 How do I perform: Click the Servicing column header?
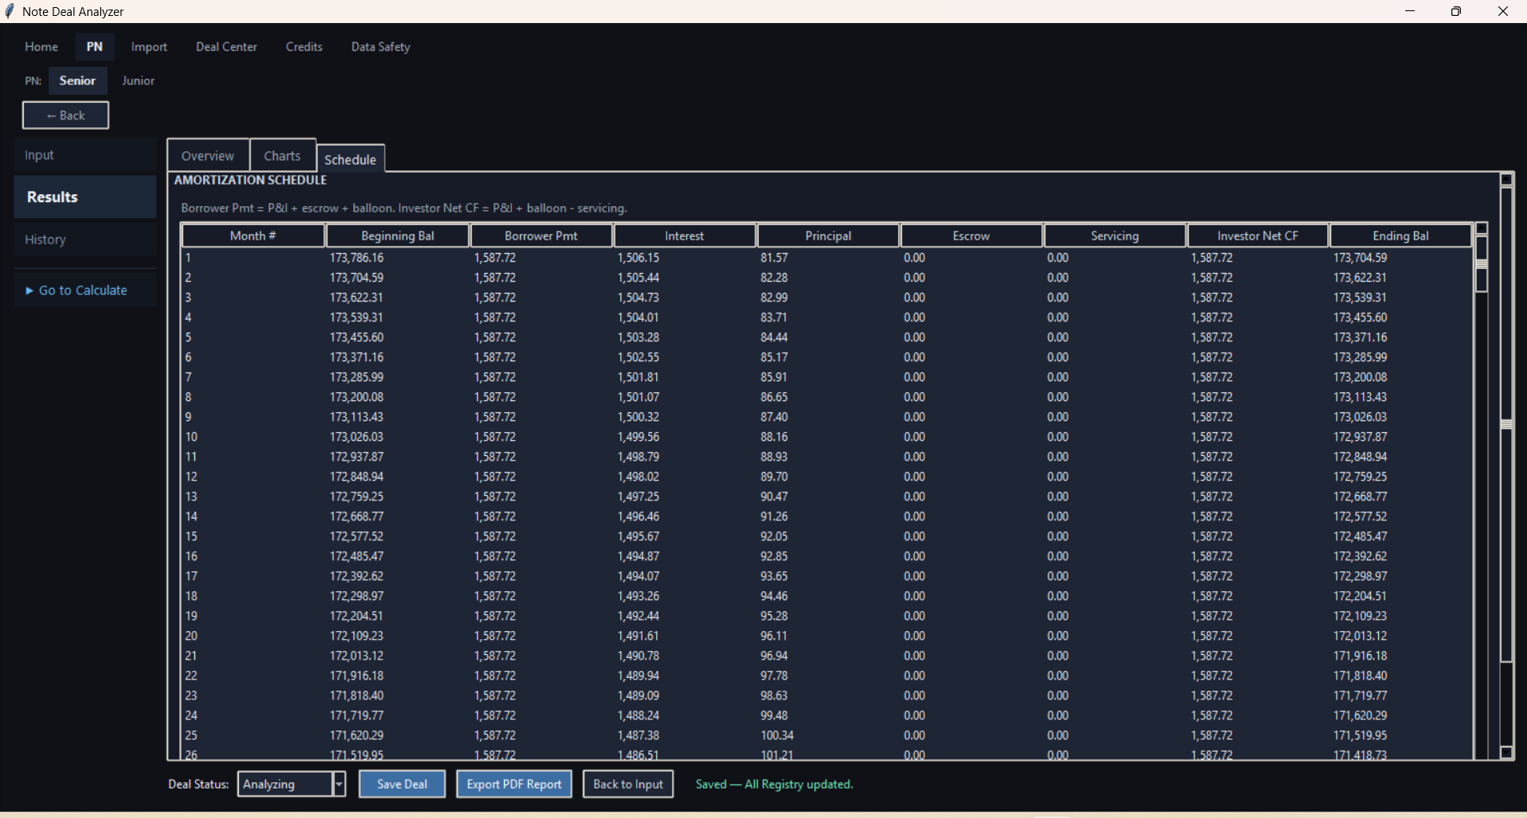tap(1115, 236)
